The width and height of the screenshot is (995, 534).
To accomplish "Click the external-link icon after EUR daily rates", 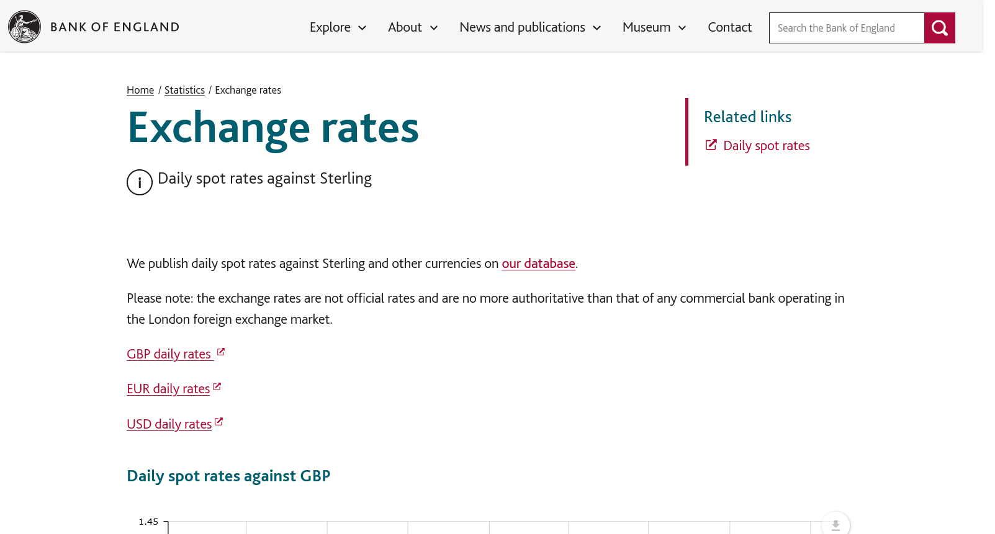I will (217, 386).
